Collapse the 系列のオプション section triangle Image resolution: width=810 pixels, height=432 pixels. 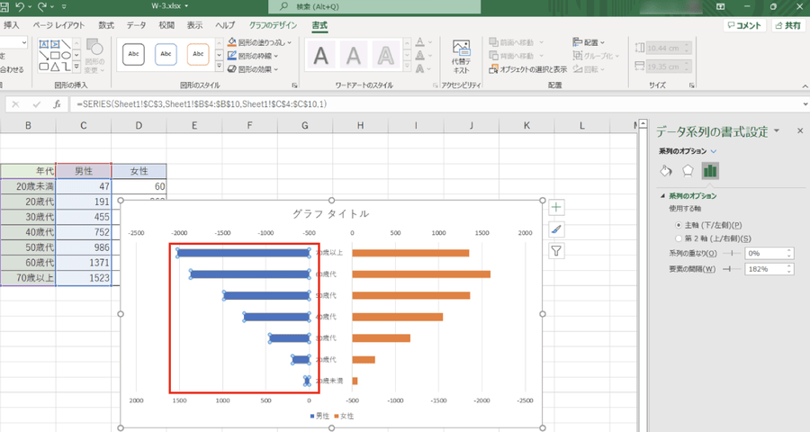click(x=663, y=195)
